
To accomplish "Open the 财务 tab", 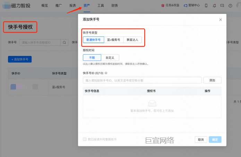I will pos(115,6).
